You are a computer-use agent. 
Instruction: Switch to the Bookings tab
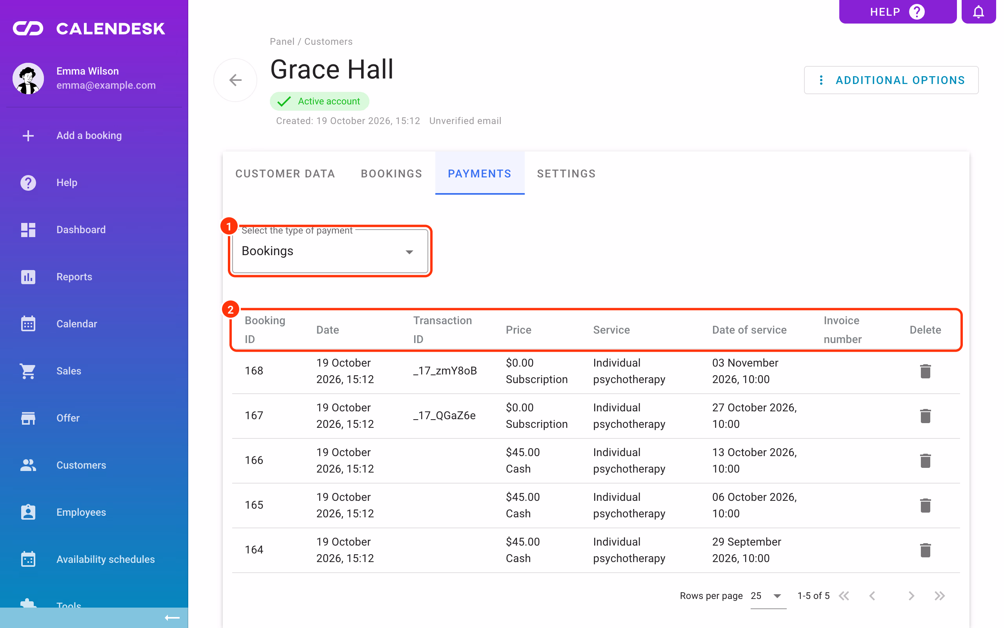click(391, 173)
